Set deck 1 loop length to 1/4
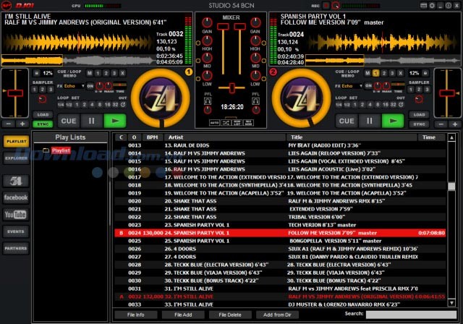The height and width of the screenshot is (324, 463). point(61,104)
